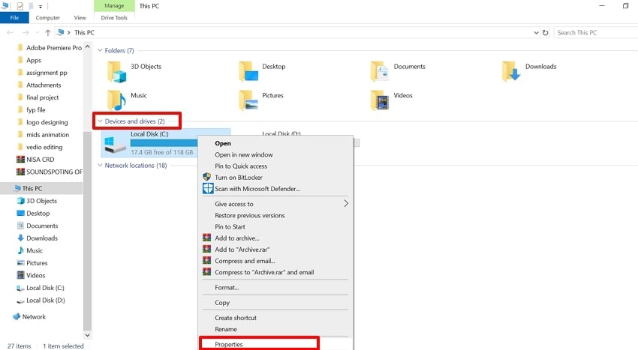
Task: Open the address bar history dropdown
Action: pos(536,32)
